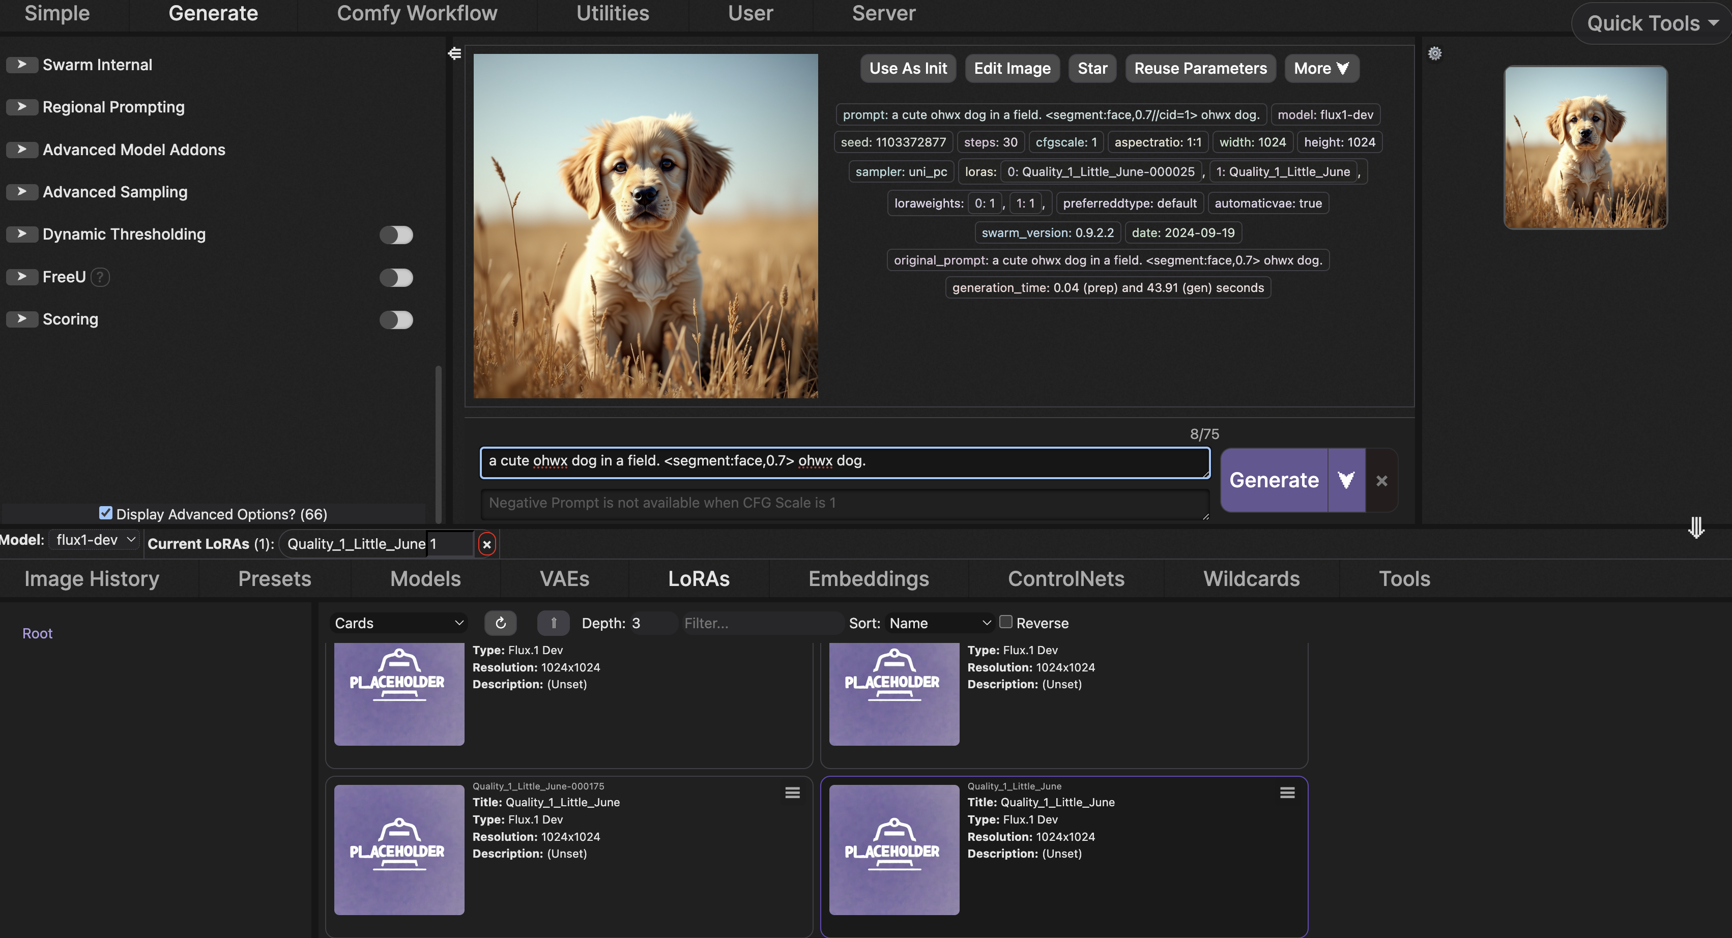Click the refresh icon in LoRAs browser
This screenshot has width=1732, height=938.
[x=500, y=623]
